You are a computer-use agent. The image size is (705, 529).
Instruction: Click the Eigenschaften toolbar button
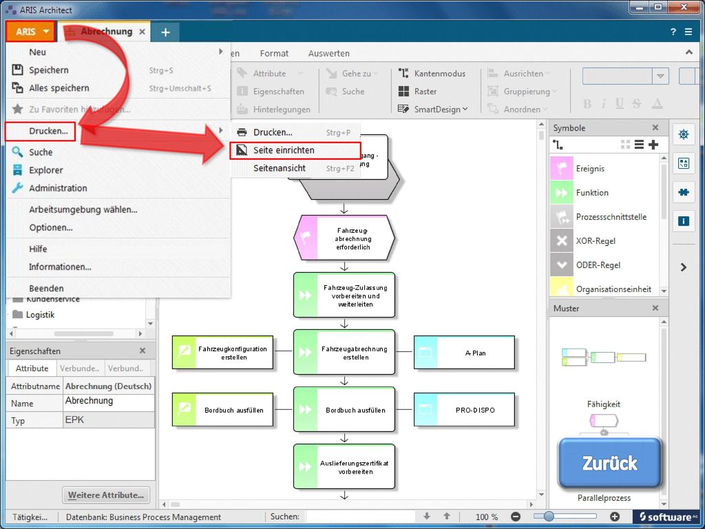tap(270, 92)
